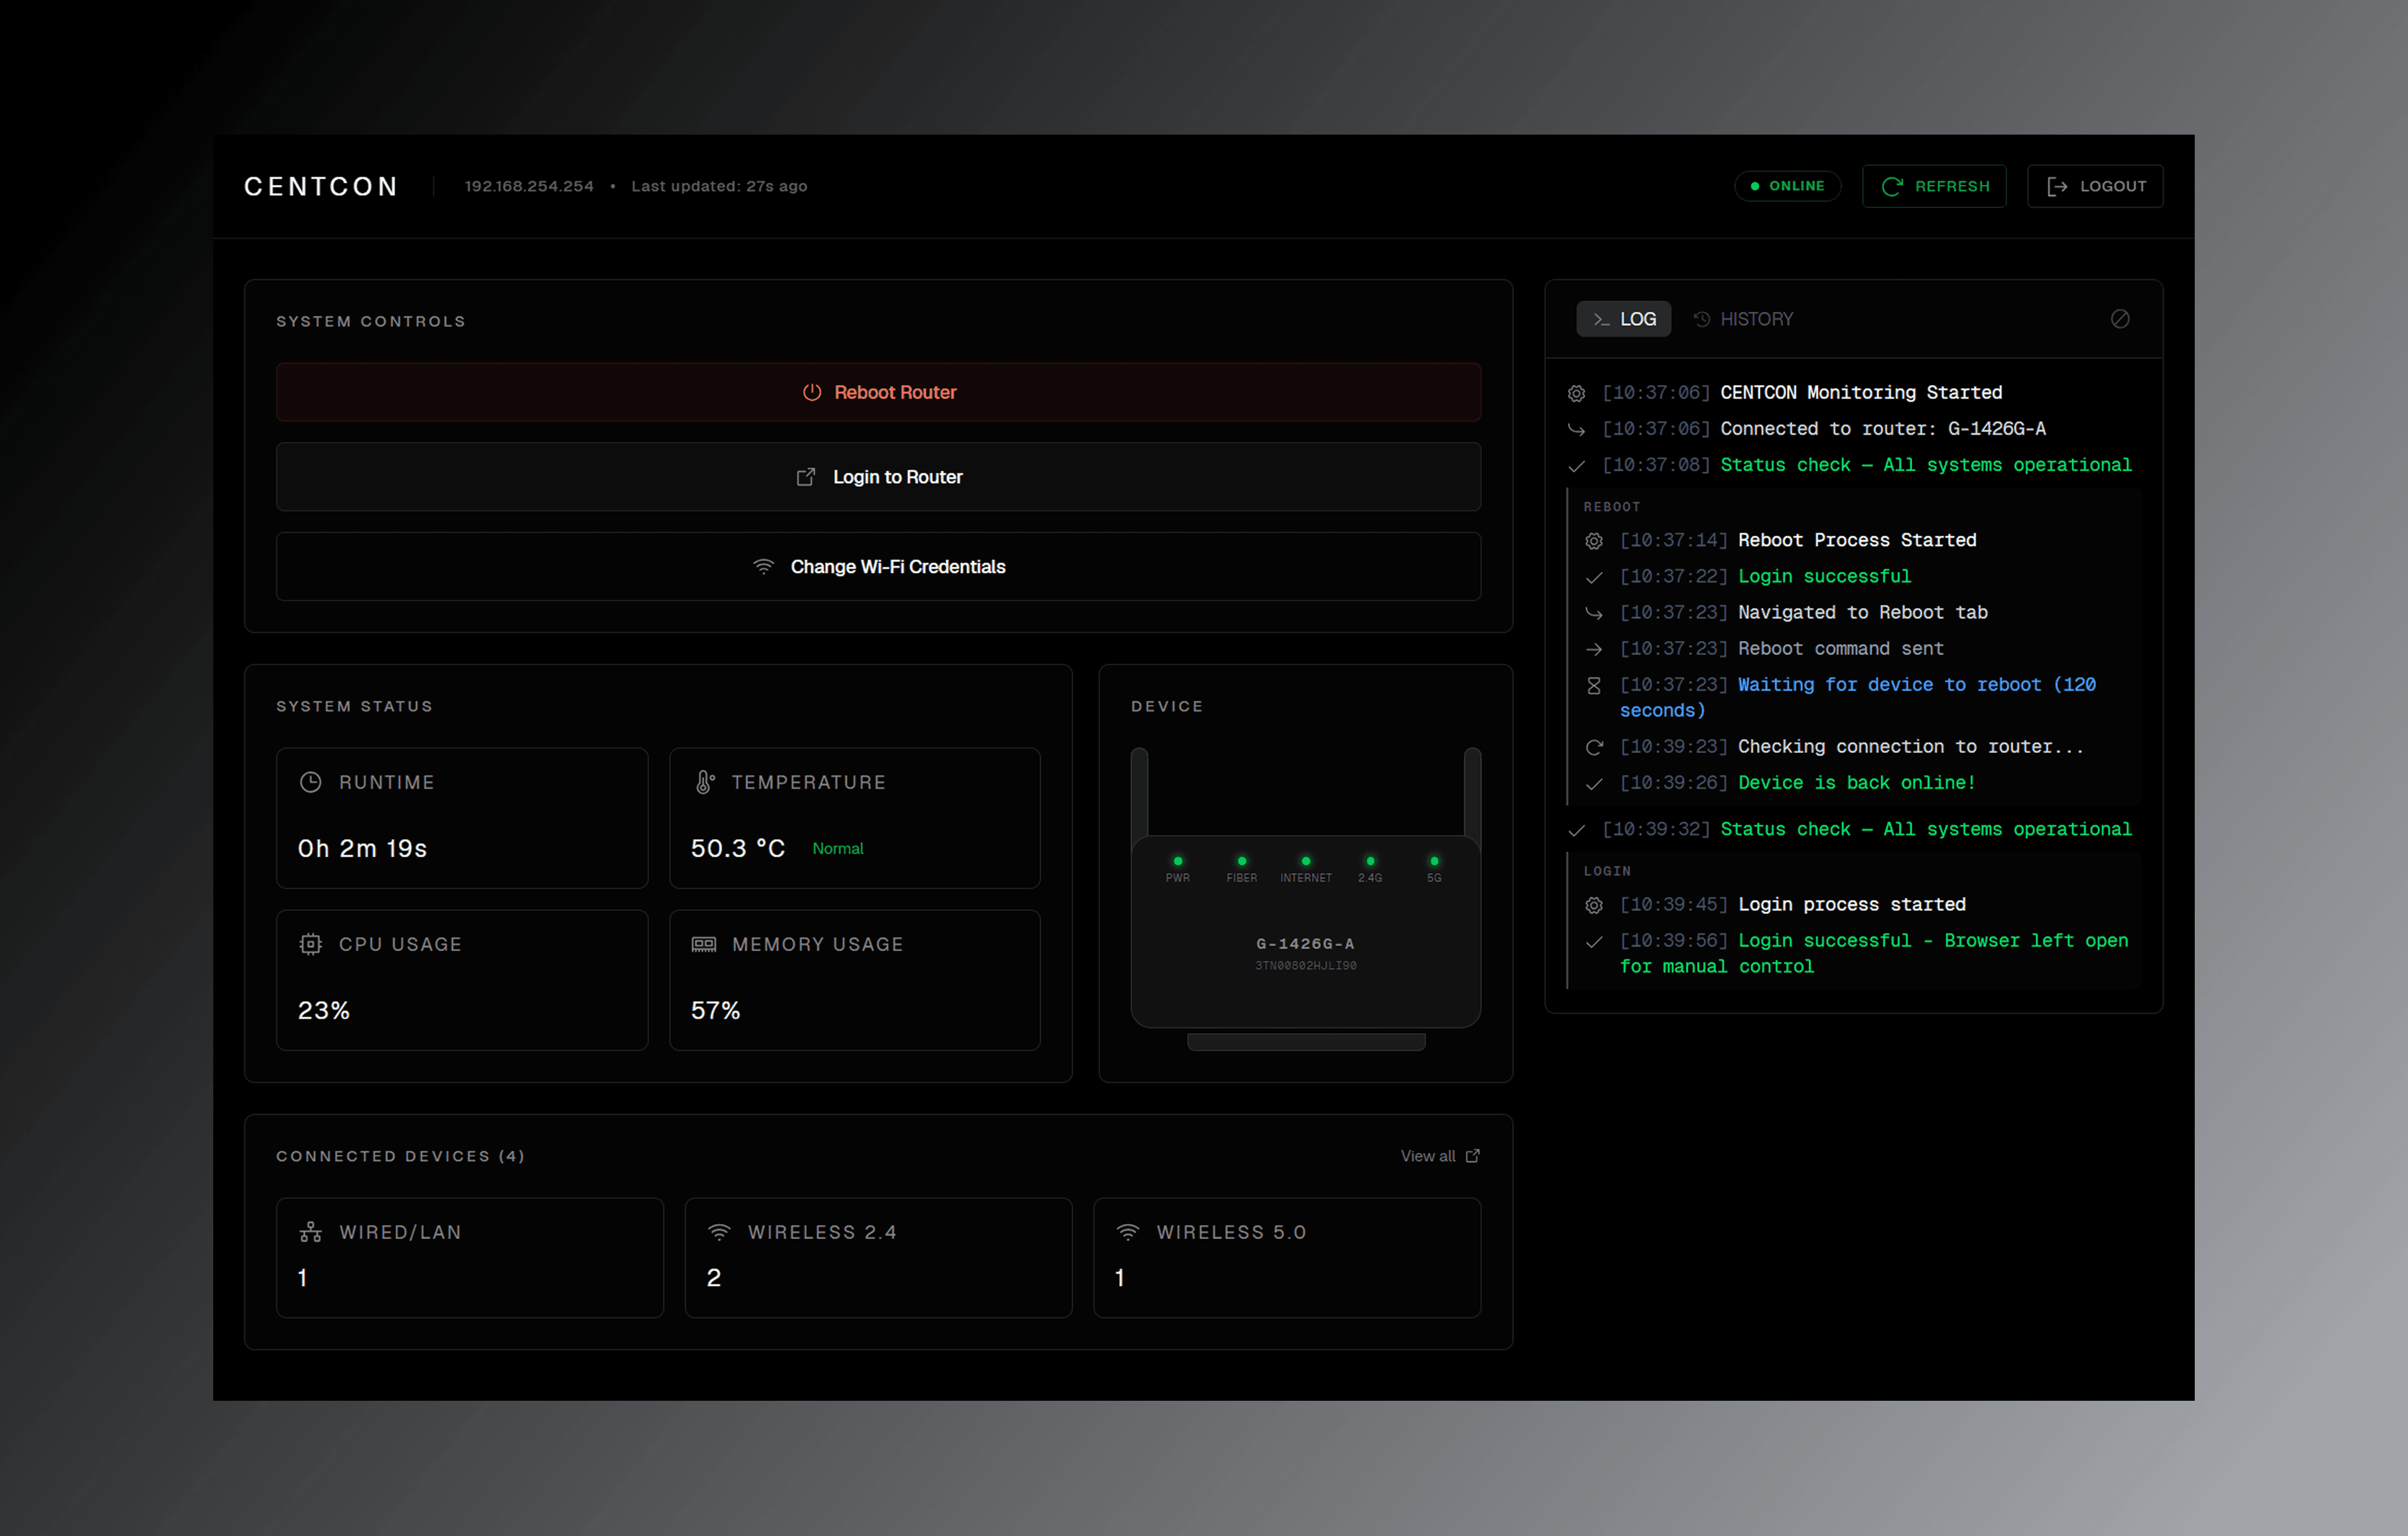
Task: Click the thermometer icon on Temperature card
Action: pos(705,782)
